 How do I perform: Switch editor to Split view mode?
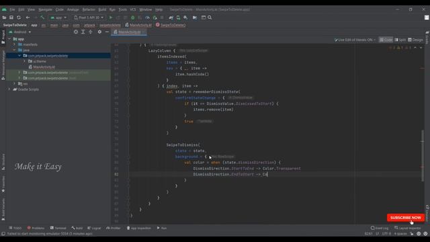400,40
